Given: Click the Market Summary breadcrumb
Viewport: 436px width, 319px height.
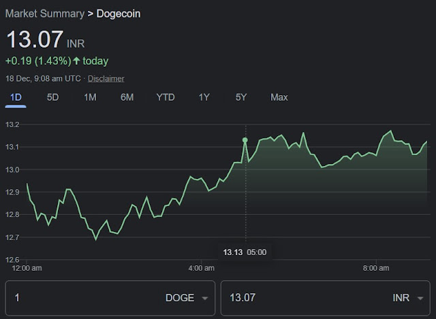Looking at the screenshot, I should [x=45, y=14].
